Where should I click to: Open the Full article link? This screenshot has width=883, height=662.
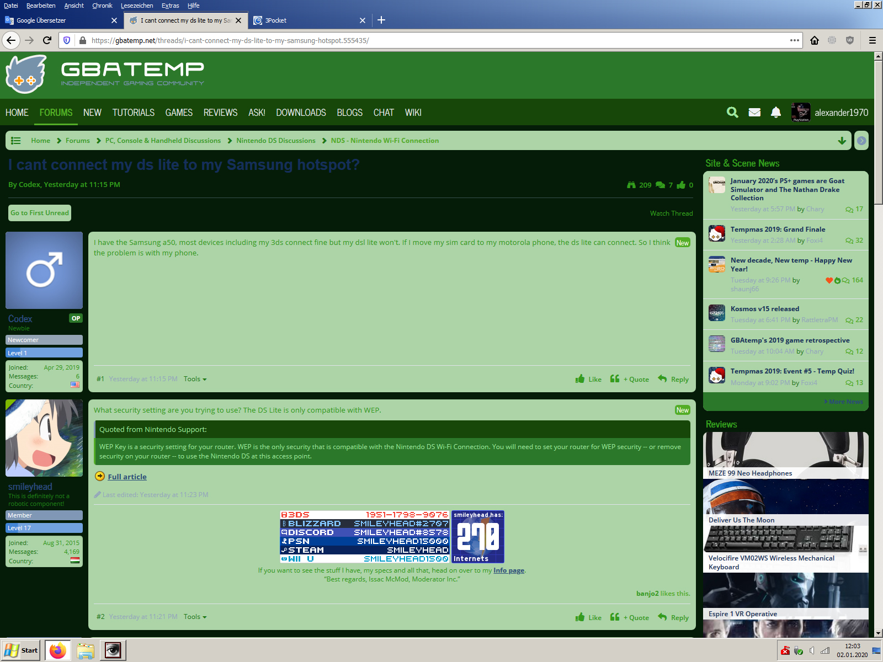point(127,477)
